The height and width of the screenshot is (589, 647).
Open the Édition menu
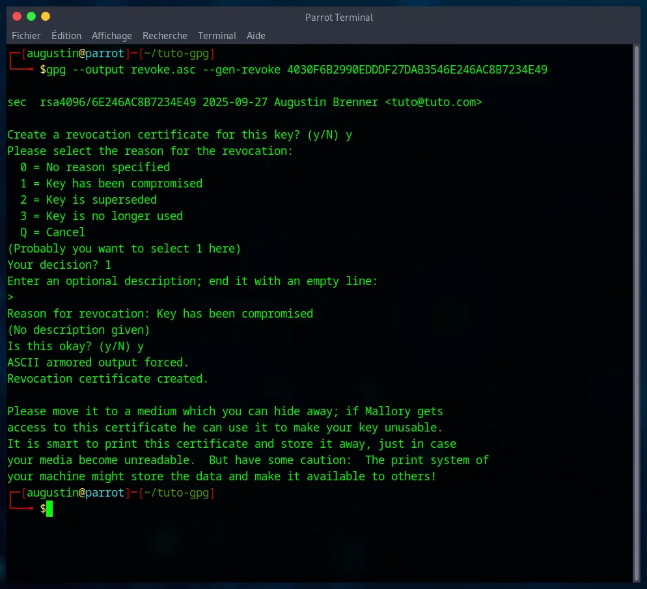pos(66,36)
